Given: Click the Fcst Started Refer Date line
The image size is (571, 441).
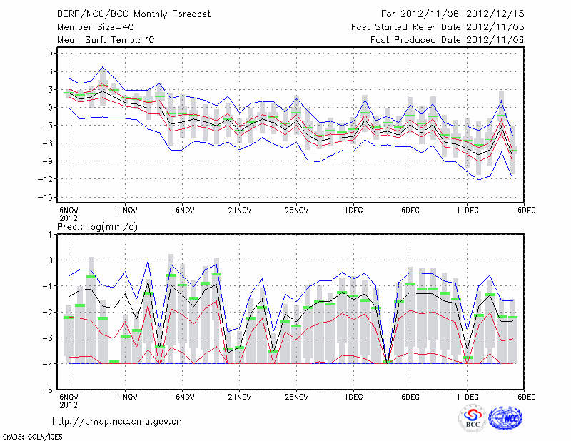Looking at the screenshot, I should [x=438, y=27].
